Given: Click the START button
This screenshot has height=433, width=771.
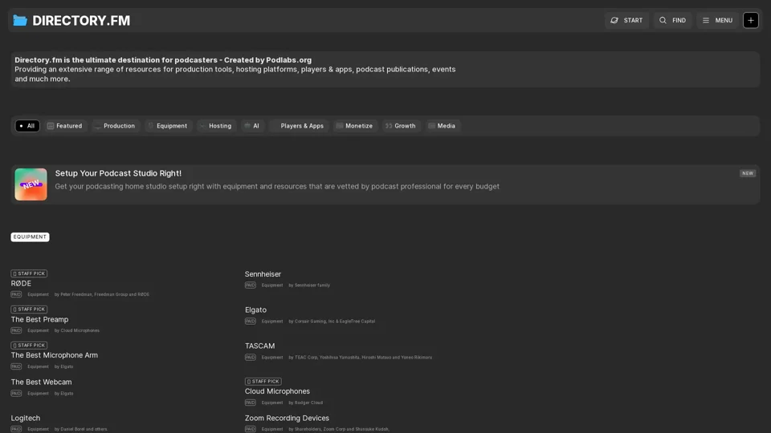Looking at the screenshot, I should pyautogui.click(x=626, y=20).
